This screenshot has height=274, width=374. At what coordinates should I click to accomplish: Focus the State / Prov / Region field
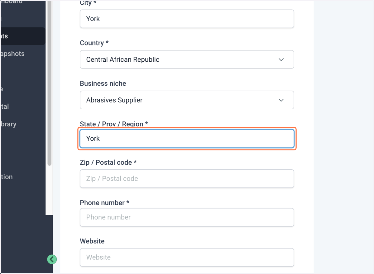click(x=187, y=139)
